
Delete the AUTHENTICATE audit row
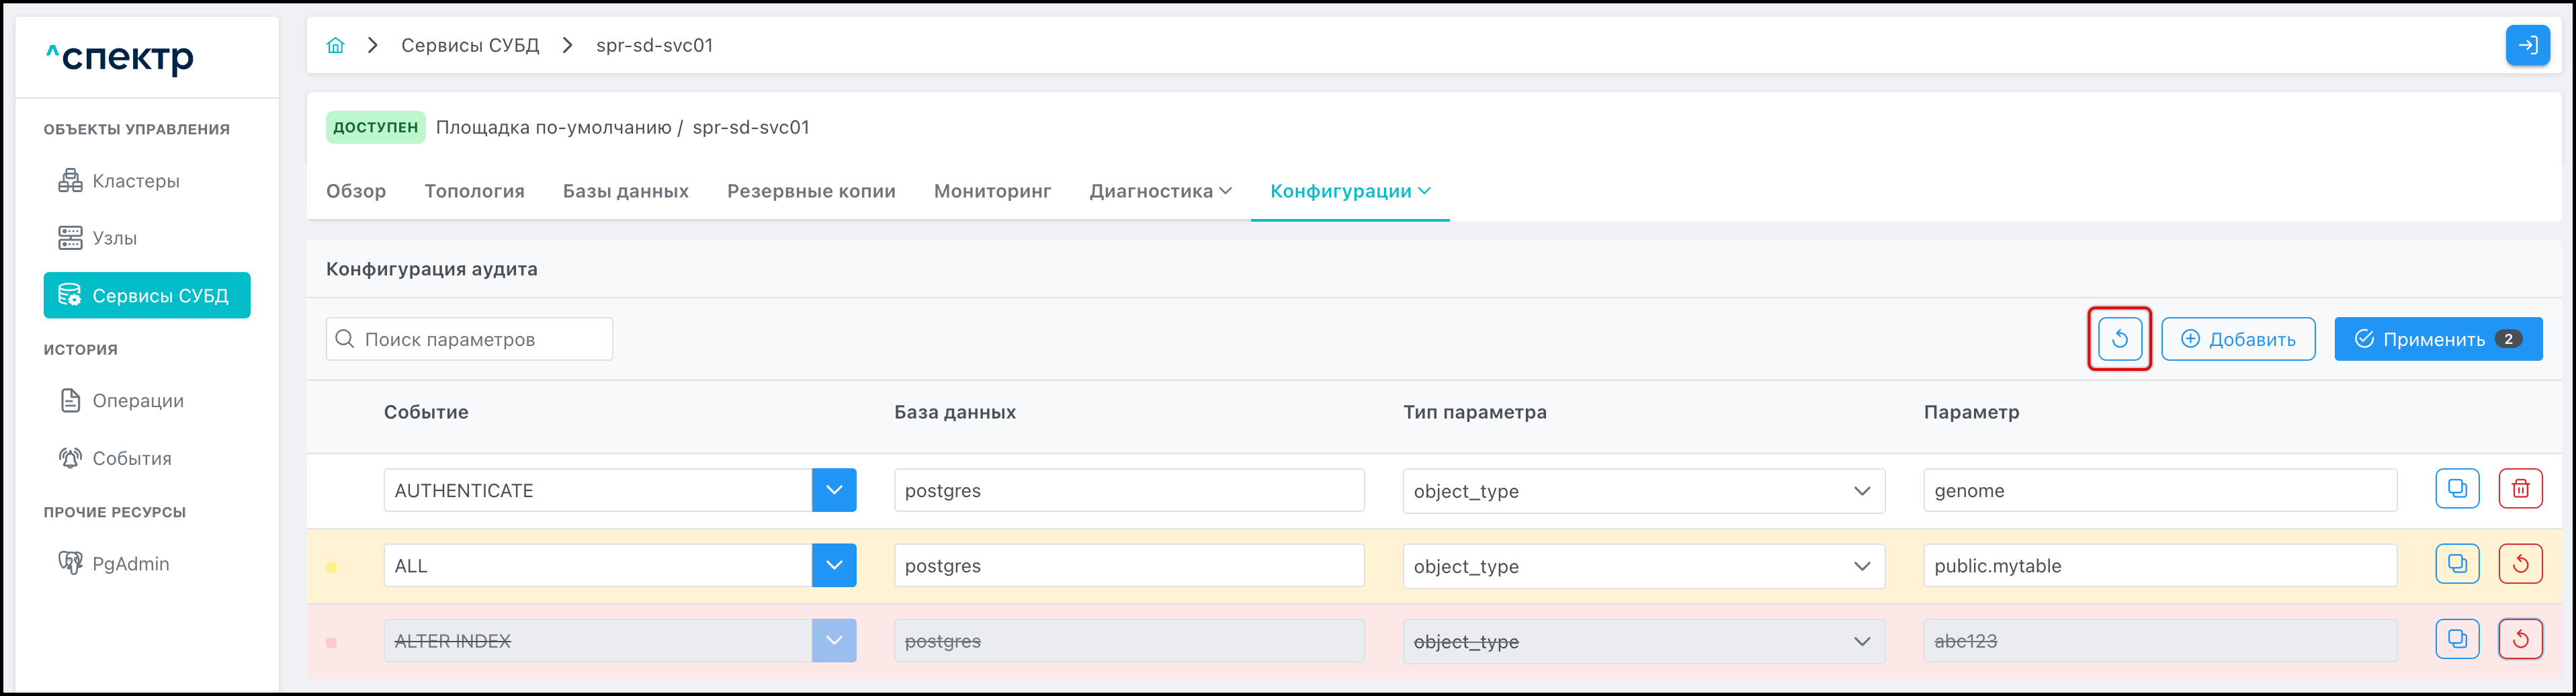[2519, 489]
